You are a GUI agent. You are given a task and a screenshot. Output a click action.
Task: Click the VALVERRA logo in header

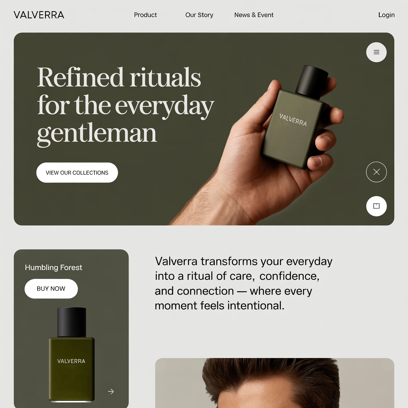(39, 15)
